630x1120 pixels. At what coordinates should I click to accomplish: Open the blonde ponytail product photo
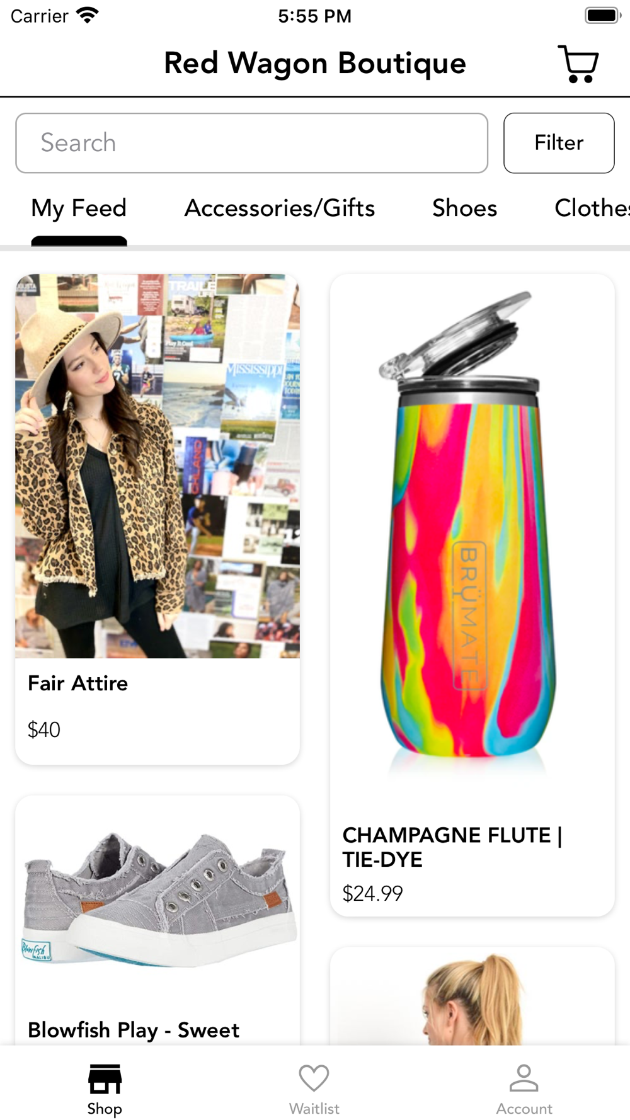[x=472, y=996]
